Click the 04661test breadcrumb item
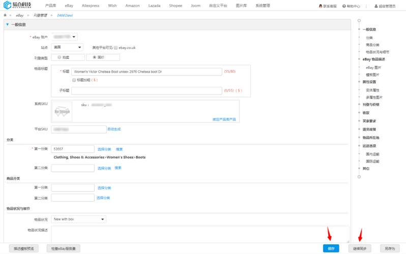406x254 pixels. (x=65, y=16)
